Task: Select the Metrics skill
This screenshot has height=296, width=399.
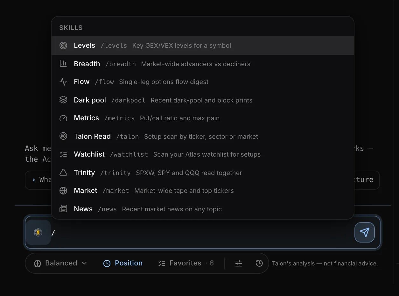Action: 203,118
